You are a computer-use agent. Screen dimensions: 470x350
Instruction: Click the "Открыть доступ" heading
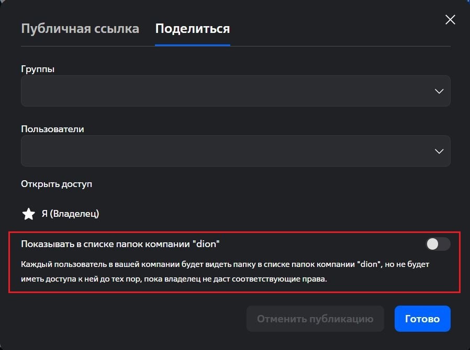[57, 184]
